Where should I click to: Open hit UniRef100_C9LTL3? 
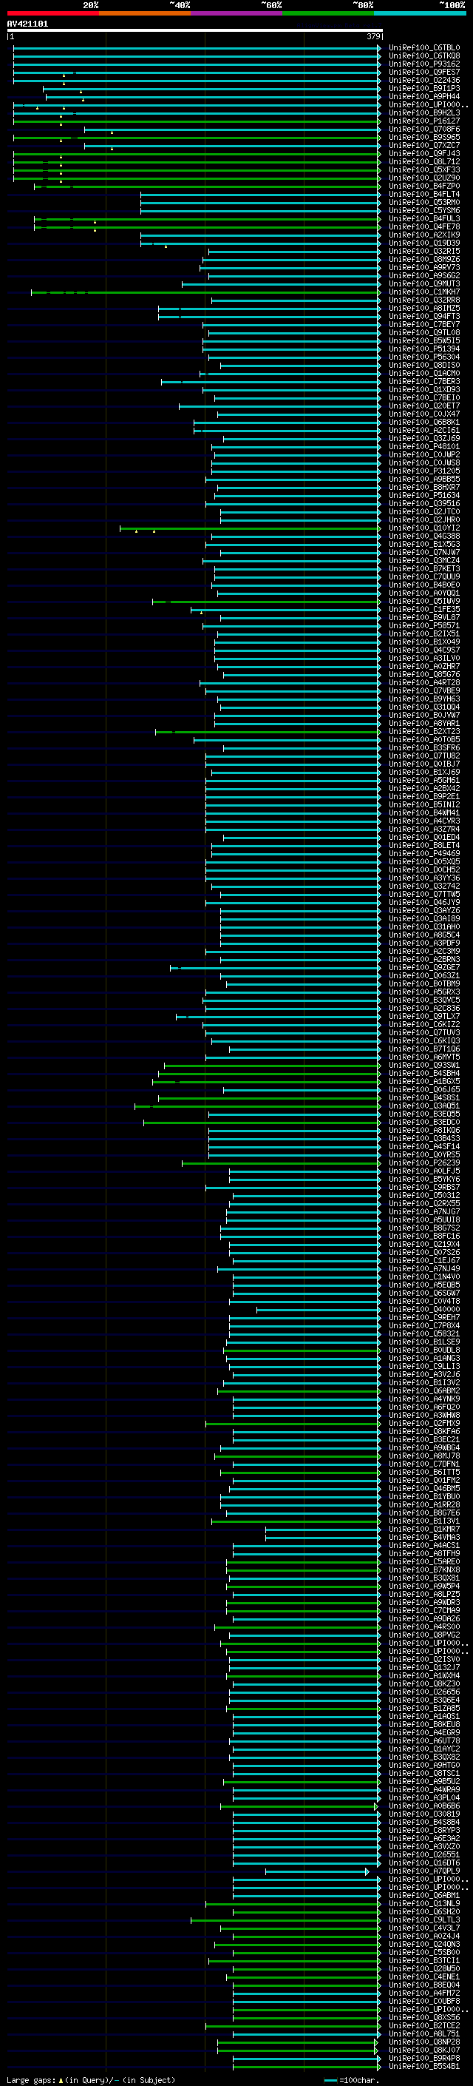click(424, 1920)
